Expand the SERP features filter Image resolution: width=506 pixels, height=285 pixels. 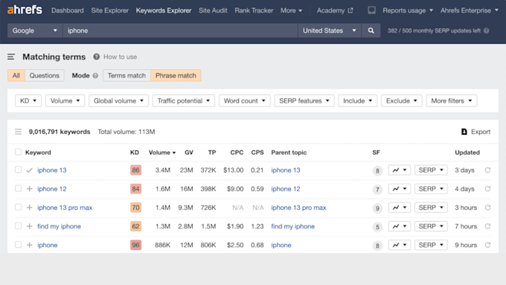304,100
